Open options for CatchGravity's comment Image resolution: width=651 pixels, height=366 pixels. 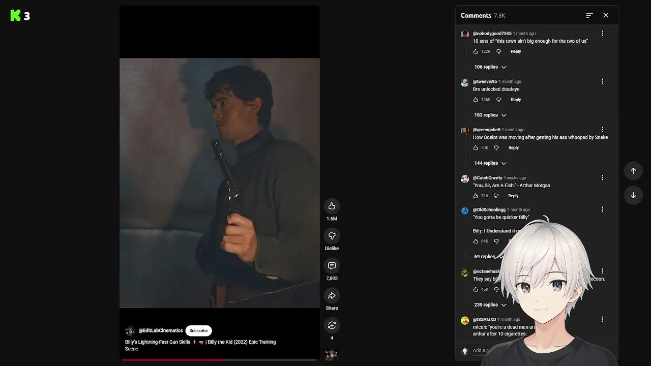602,177
